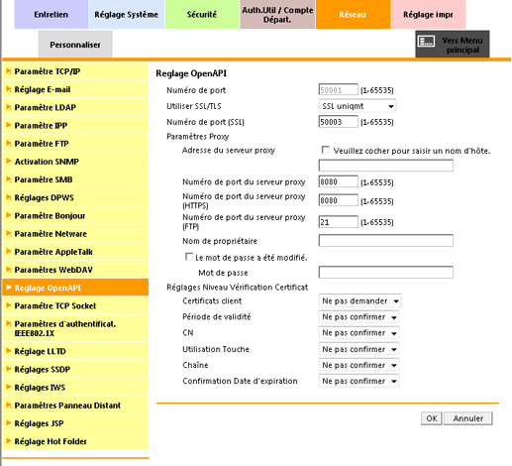This screenshot has height=466, width=512.
Task: Click the Nom de propriétaire field
Action: 386,241
